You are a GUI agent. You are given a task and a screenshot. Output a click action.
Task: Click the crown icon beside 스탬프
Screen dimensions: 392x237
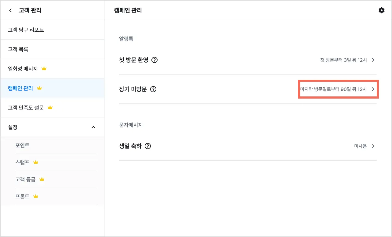point(36,162)
